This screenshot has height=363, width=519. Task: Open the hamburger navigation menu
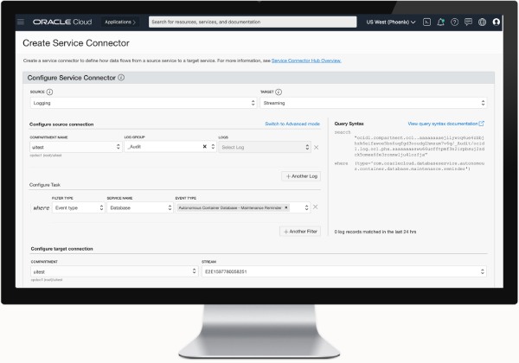pos(21,22)
